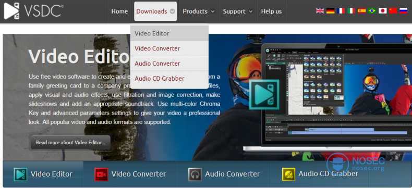Expand the Products dropdown arrow
This screenshot has width=412, height=188.
pyautogui.click(x=213, y=11)
